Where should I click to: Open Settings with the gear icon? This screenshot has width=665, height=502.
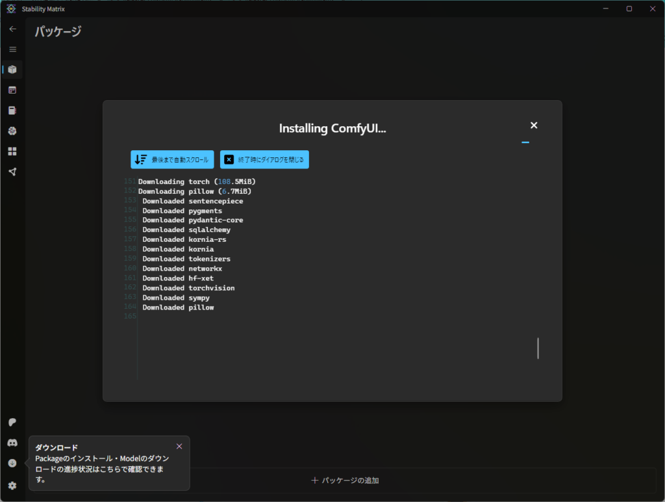pos(12,485)
